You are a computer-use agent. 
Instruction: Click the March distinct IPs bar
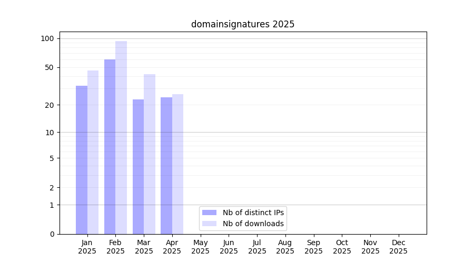click(138, 167)
